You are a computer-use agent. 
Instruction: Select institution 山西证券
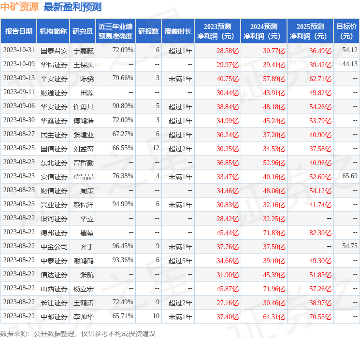54,288
